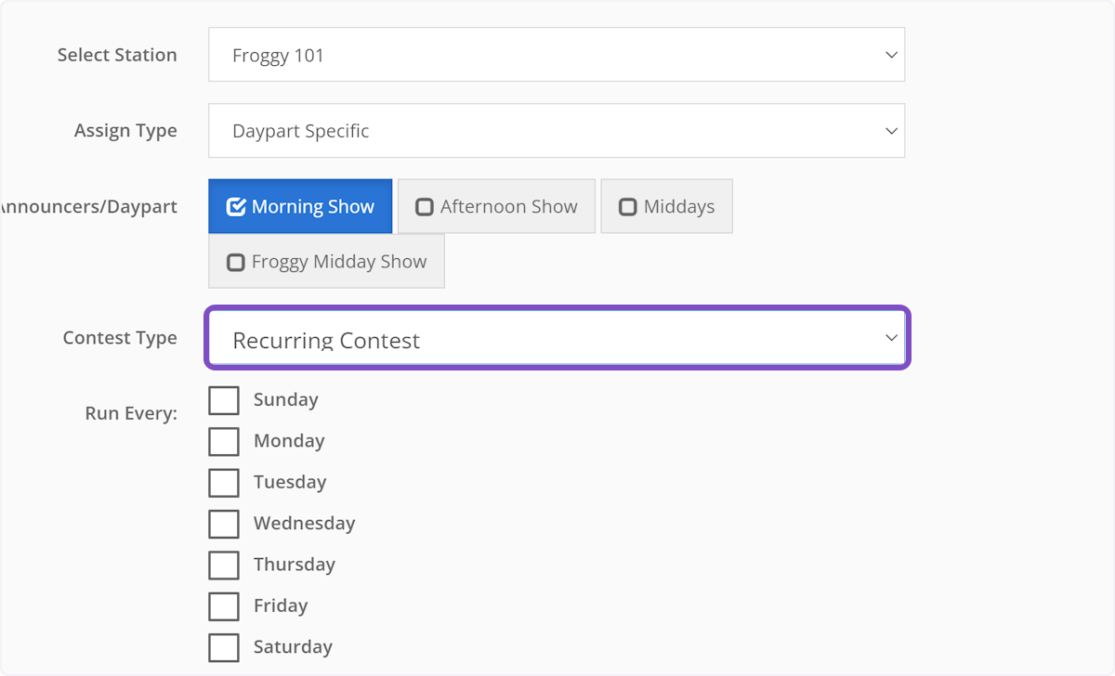
Task: Click the chevron on Recurring Contest field
Action: (x=890, y=338)
